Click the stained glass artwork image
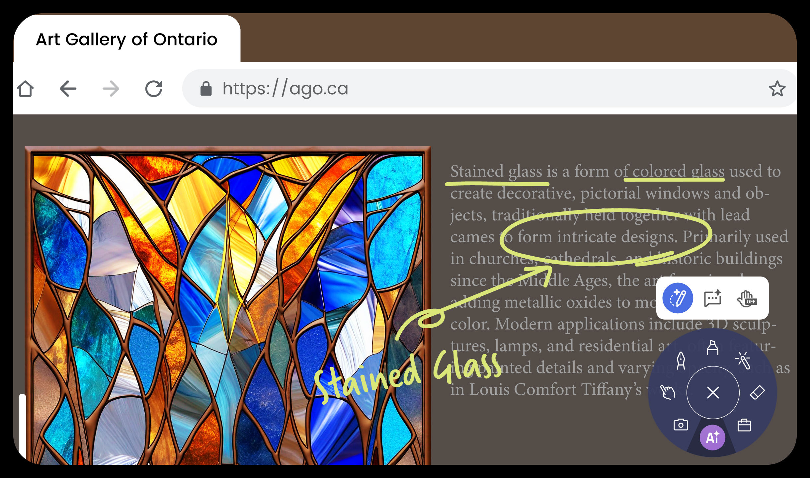 (228, 305)
